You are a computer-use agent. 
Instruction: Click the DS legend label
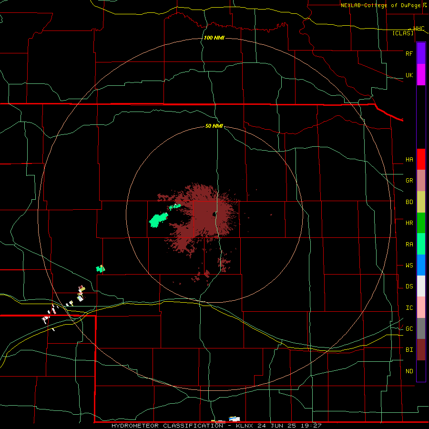point(409,286)
